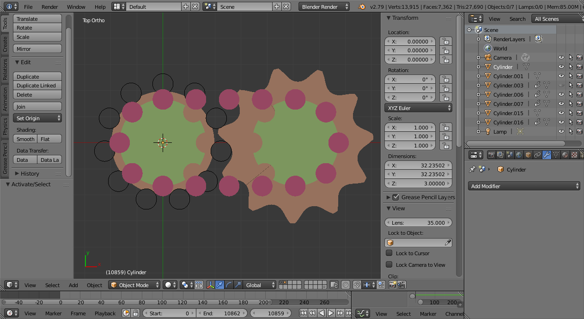Add a new screen layout with plus
Image resolution: width=584 pixels, height=319 pixels.
[x=186, y=6]
